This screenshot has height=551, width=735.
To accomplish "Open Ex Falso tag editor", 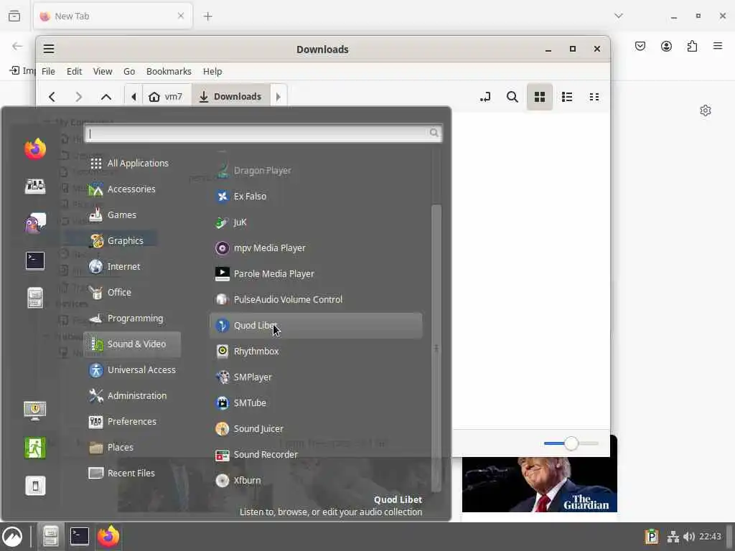I will pos(316,197).
